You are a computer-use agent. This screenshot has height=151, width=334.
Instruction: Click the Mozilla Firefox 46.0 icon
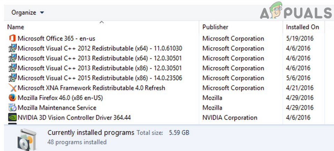coord(12,98)
